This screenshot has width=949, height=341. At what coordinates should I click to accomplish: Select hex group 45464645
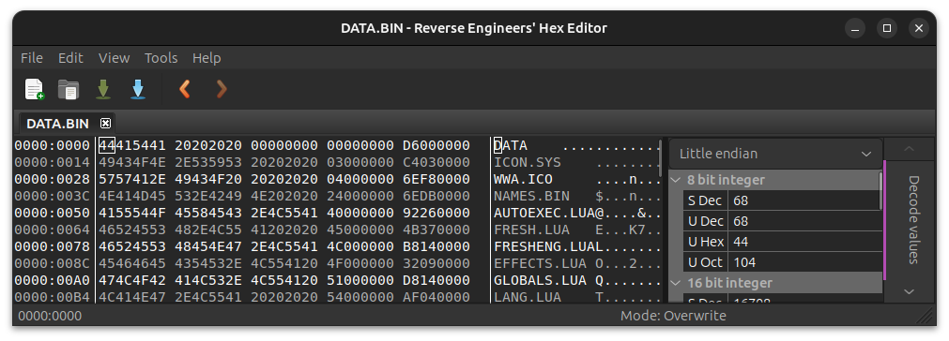(x=132, y=264)
